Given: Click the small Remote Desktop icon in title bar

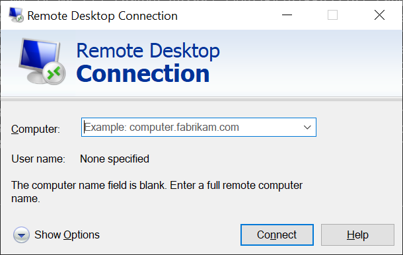Looking at the screenshot, I should [x=16, y=15].
